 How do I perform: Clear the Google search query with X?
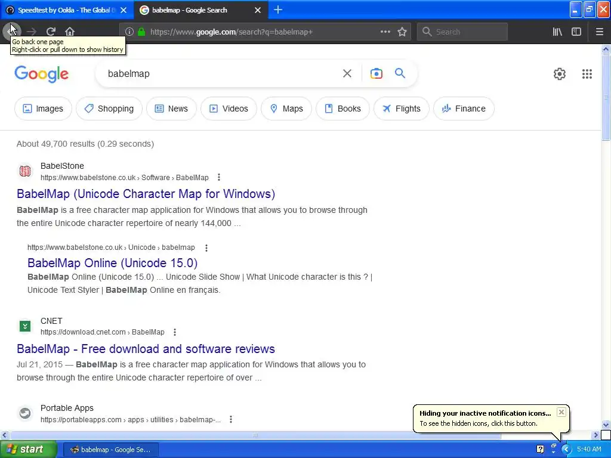click(347, 73)
